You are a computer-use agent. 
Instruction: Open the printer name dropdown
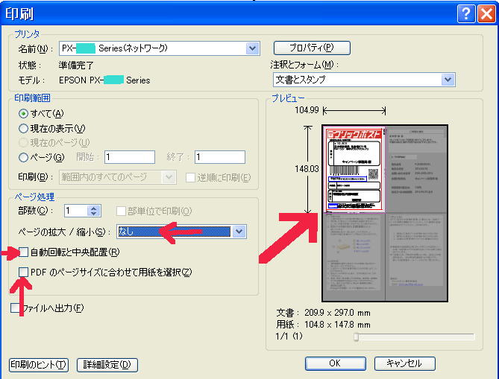point(253,48)
